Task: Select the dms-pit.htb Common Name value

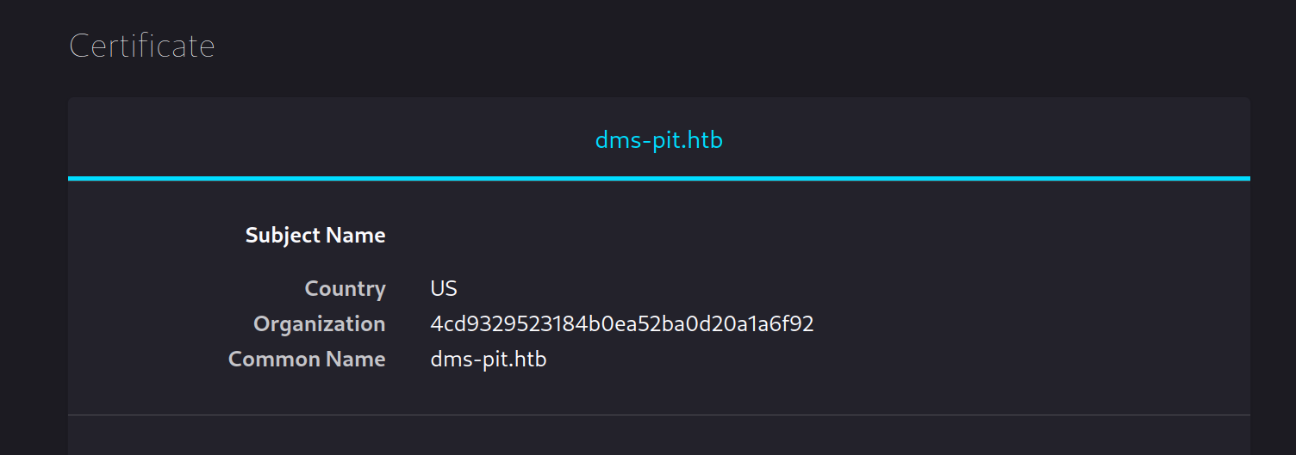Action: click(x=488, y=360)
